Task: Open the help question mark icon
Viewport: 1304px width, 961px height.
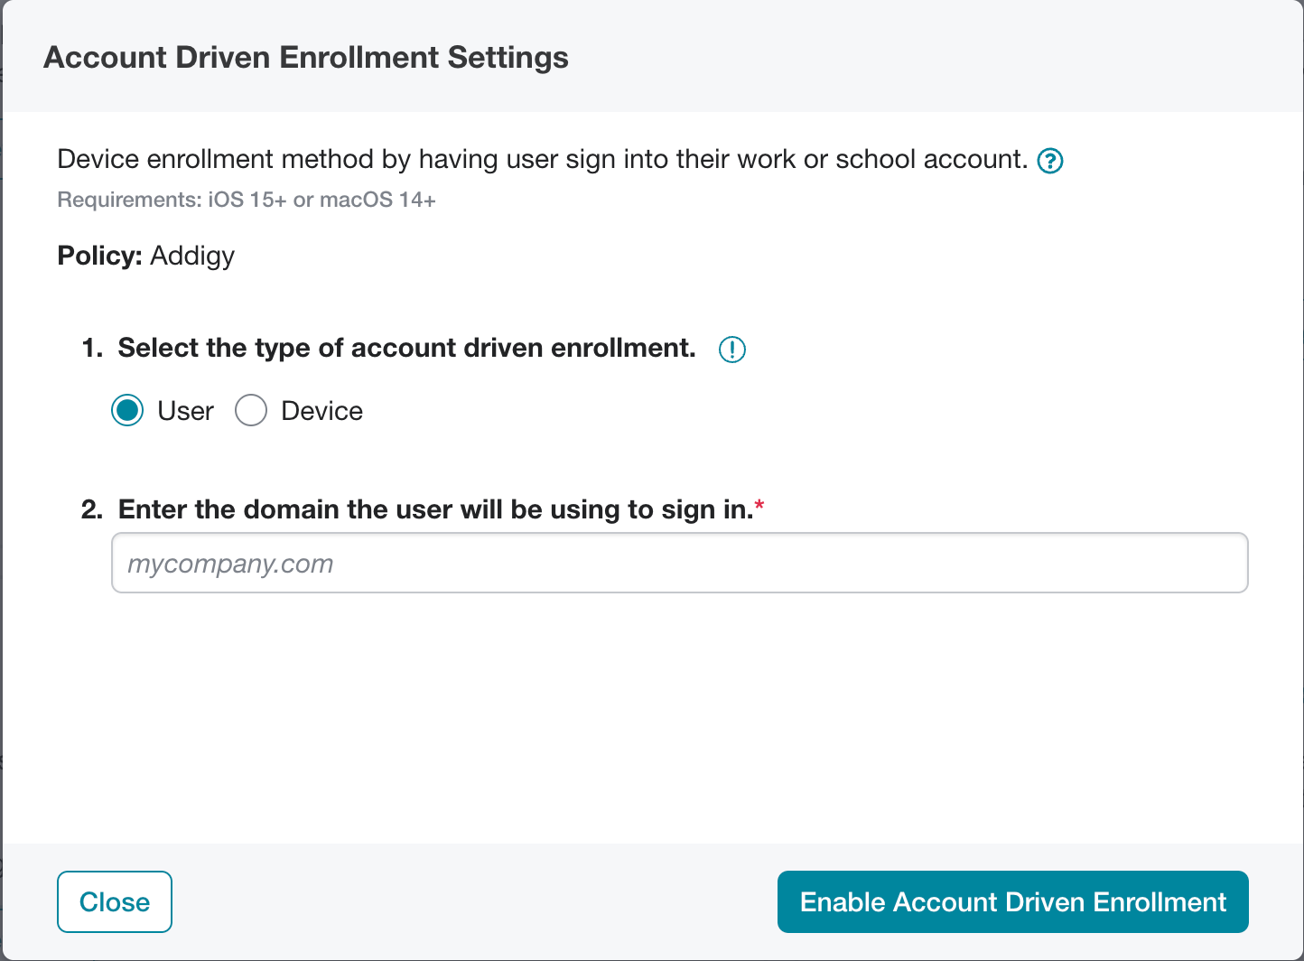Action: pos(1050,161)
